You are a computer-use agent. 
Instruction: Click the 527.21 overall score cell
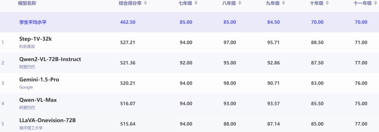pos(128,42)
